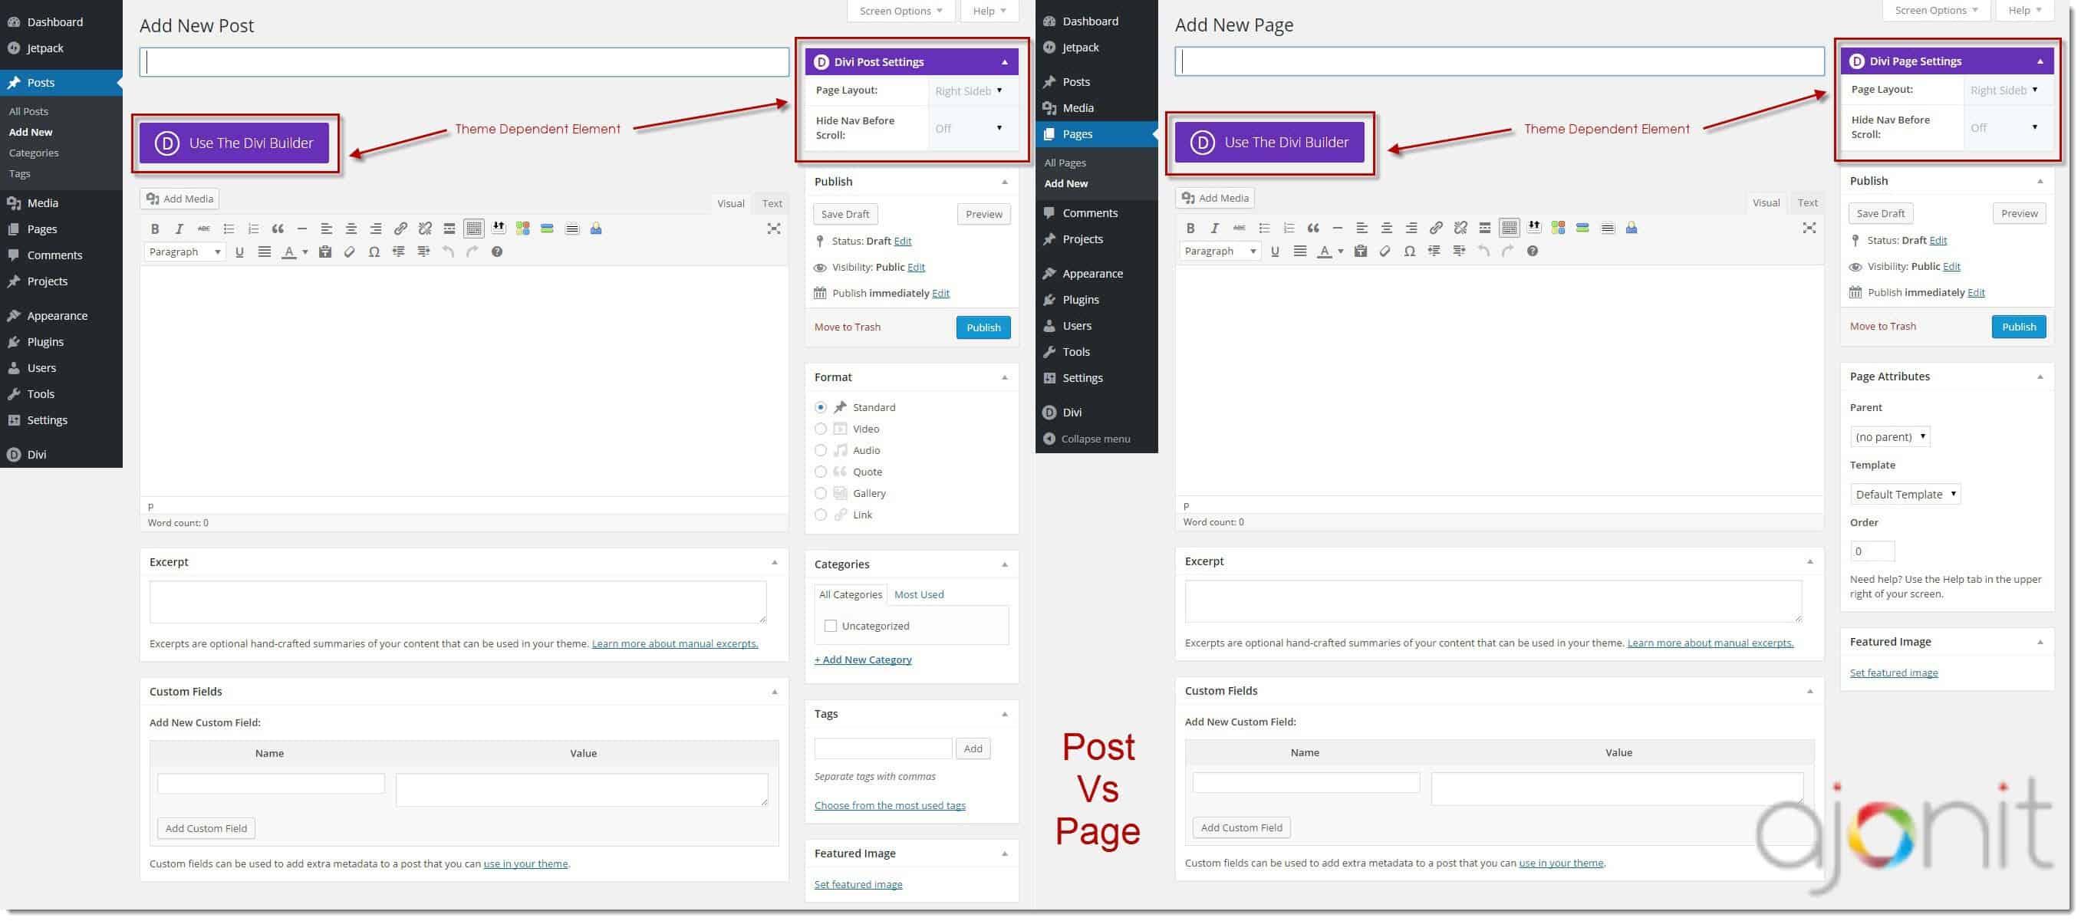2081x921 pixels.
Task: Collapse the Format panel
Action: [x=1005, y=377]
